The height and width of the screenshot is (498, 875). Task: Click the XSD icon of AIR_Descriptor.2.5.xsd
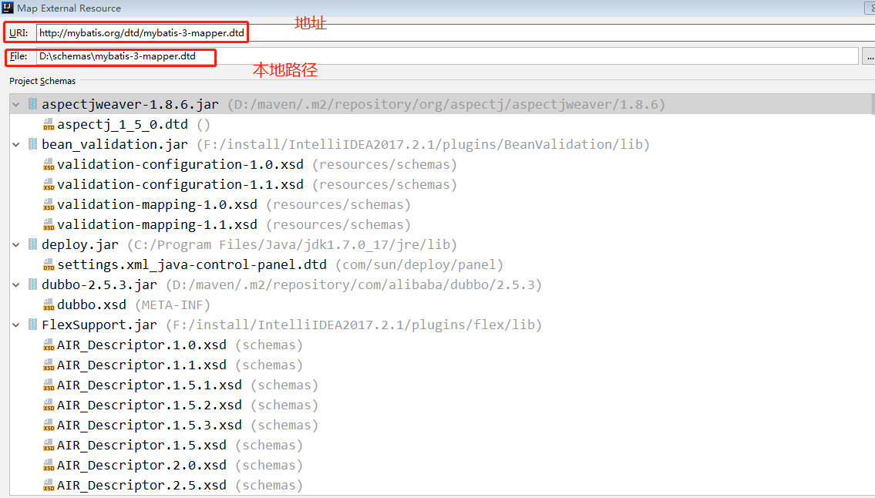[x=49, y=486]
